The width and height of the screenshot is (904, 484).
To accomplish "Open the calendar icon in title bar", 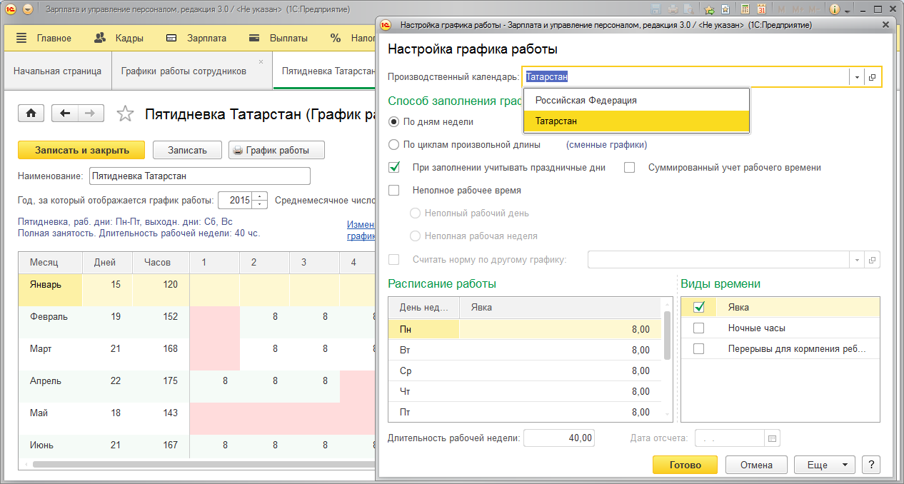I will [761, 9].
